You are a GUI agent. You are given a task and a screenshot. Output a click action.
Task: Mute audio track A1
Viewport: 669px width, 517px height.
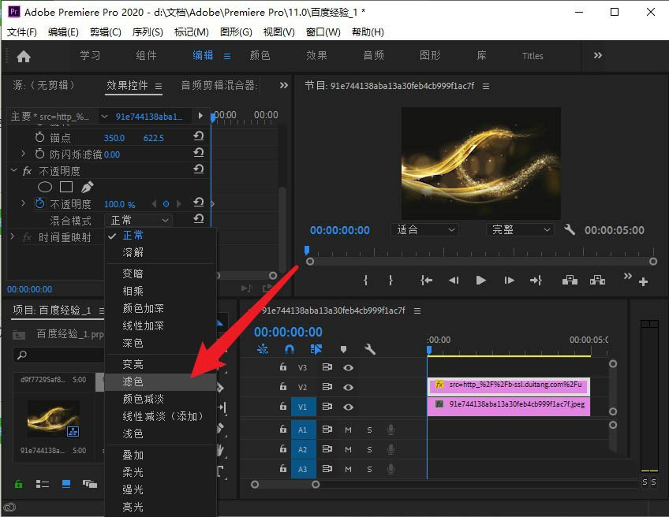pyautogui.click(x=348, y=430)
